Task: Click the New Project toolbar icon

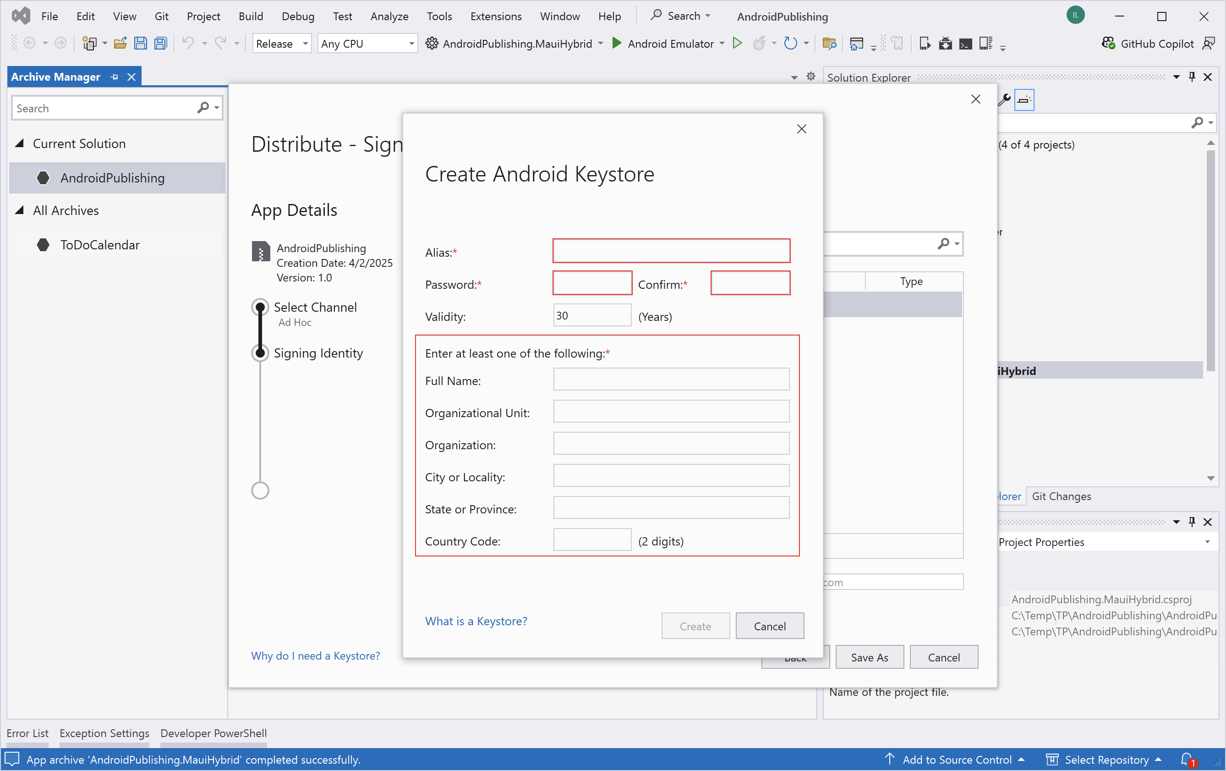Action: 89,43
